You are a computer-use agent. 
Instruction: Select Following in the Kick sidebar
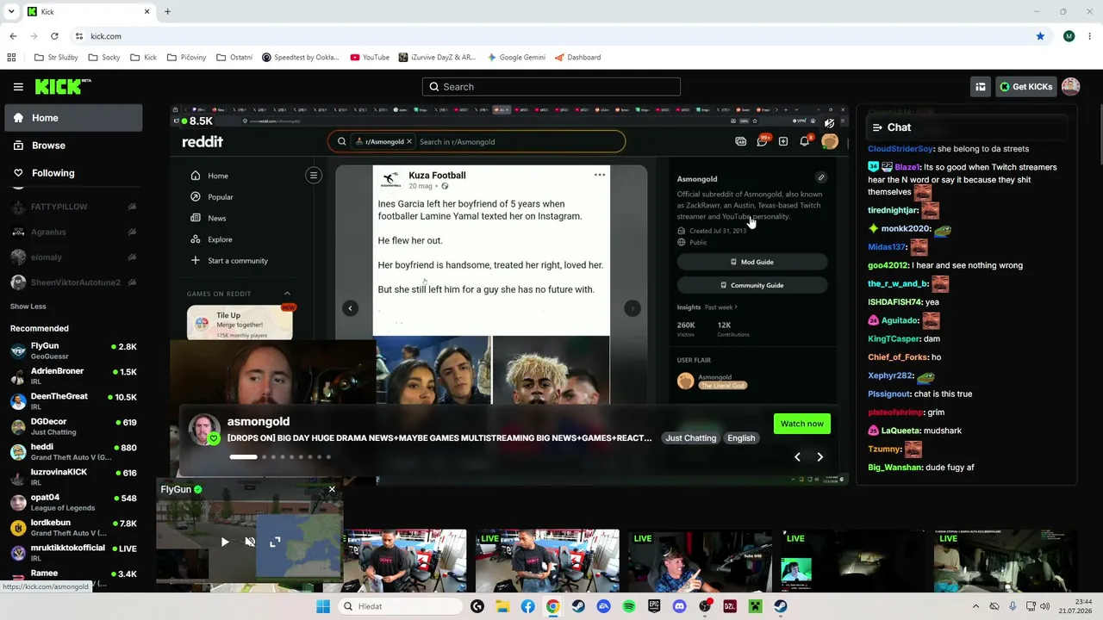73,173
